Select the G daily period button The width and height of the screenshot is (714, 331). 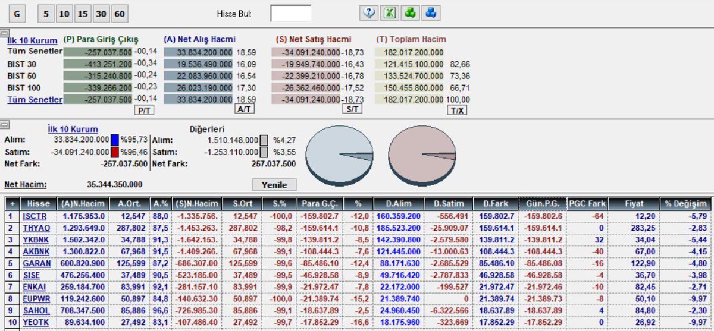17,13
